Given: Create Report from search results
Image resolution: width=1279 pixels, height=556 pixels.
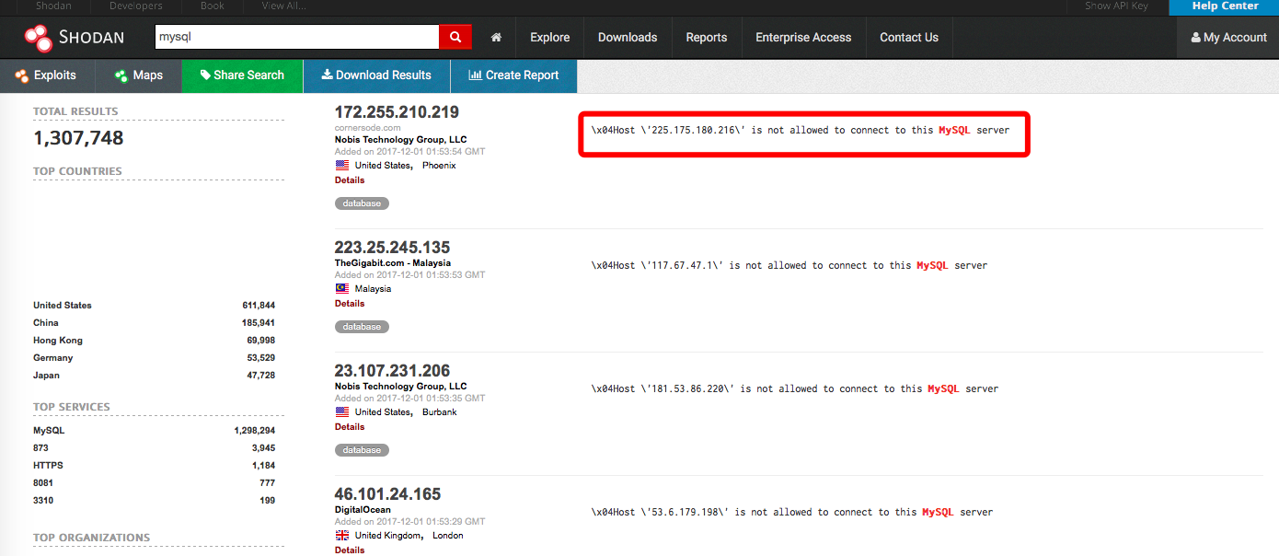Looking at the screenshot, I should [513, 75].
